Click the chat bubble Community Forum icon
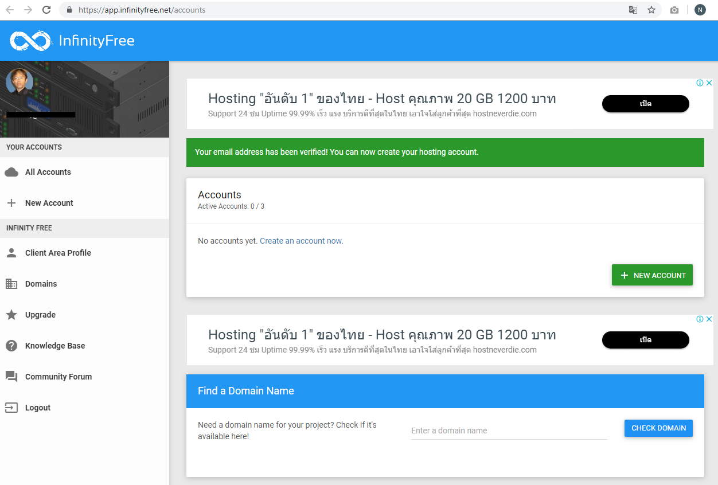718x485 pixels. point(11,377)
